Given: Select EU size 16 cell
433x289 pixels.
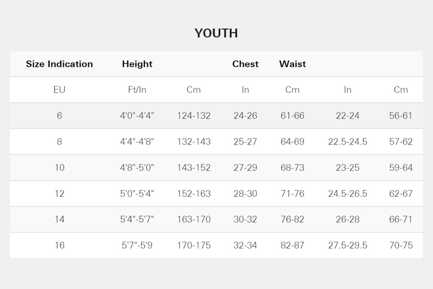Looking at the screenshot, I should [59, 245].
